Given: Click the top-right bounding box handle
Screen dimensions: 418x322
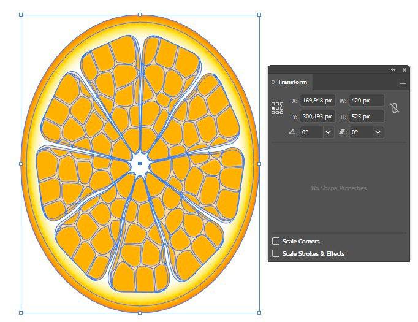Looking at the screenshot, I should pyautogui.click(x=259, y=15).
